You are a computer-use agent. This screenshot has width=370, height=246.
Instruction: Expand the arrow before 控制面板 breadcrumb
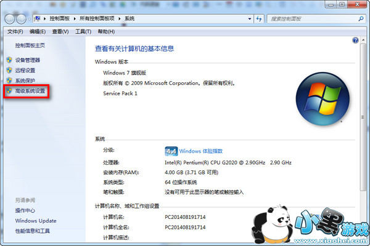tap(44, 18)
